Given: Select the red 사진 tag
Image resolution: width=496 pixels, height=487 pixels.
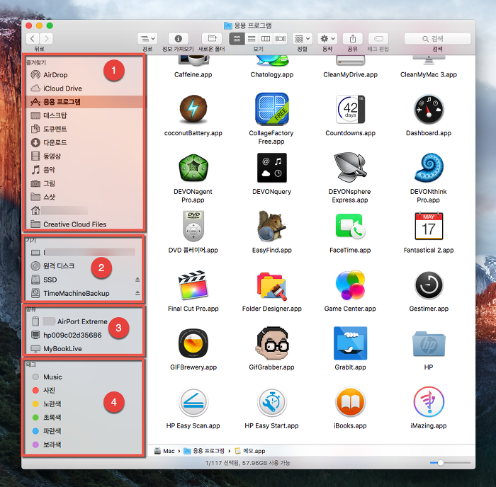Looking at the screenshot, I should (x=84, y=390).
